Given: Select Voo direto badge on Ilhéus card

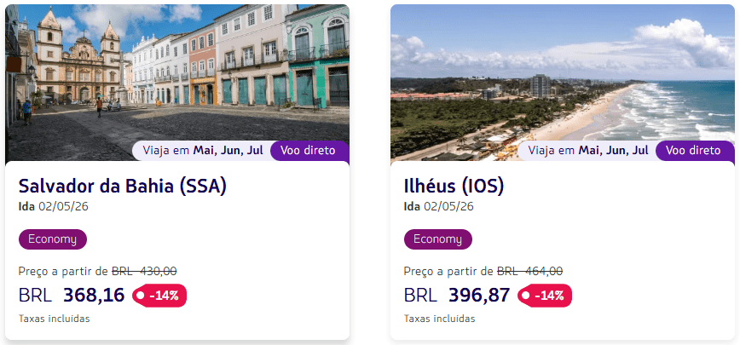Looking at the screenshot, I should (693, 151).
